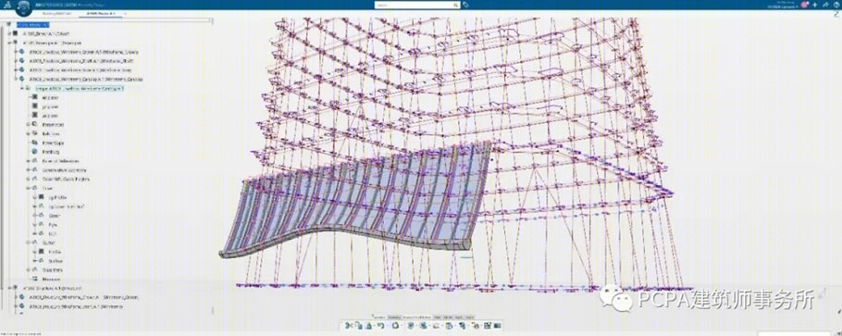The image size is (842, 336).
Task: Expand the Relations node
Action: tap(28, 133)
